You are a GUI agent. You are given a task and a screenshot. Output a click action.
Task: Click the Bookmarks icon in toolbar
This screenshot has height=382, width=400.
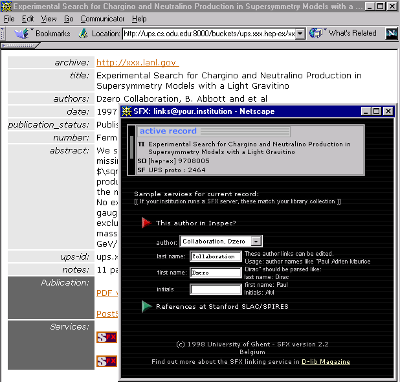click(x=23, y=34)
